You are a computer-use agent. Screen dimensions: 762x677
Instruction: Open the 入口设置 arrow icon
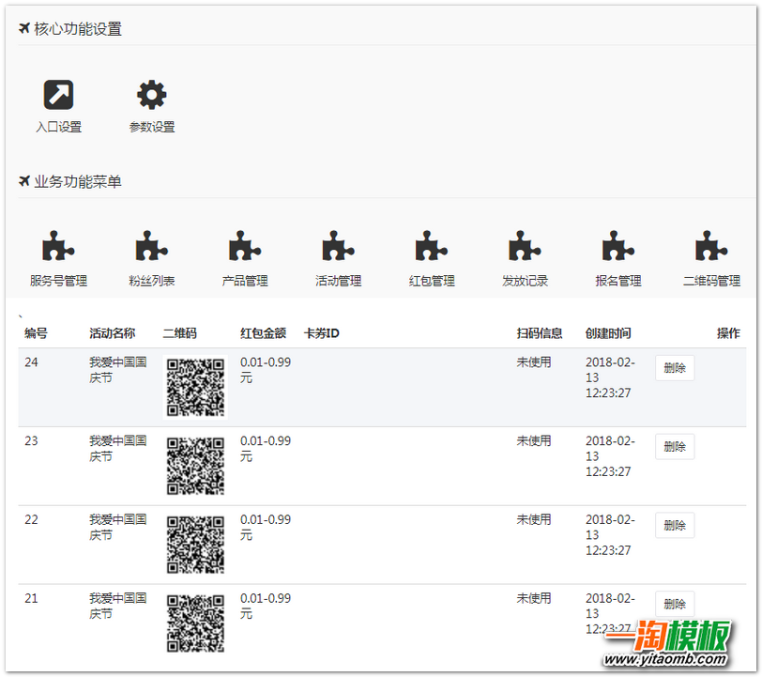(58, 95)
